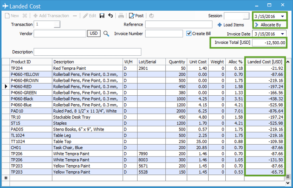
Task: Click the Landed Cost [USD] column header
Action: pyautogui.click(x=265, y=62)
